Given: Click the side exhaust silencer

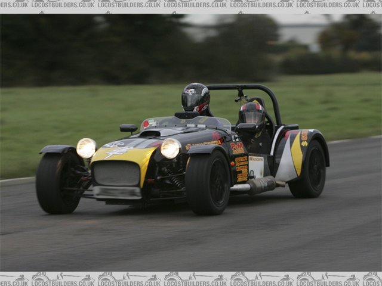Looking at the screenshot, I should click(x=261, y=185).
